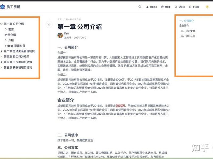Click the publish date 2024-06-01
The image size is (213, 159).
(81, 38)
